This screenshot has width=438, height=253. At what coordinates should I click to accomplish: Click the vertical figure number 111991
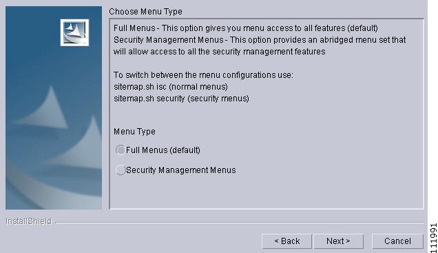pos(433,238)
